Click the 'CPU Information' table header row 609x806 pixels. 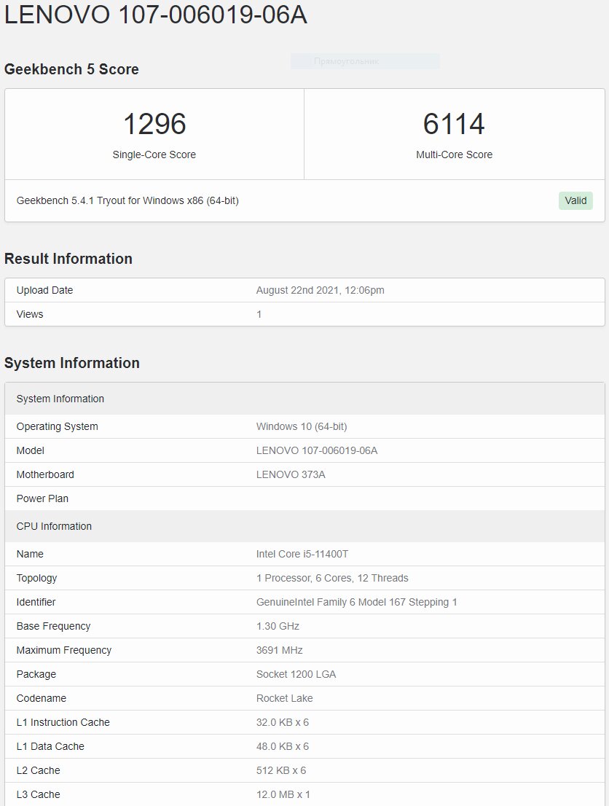tap(304, 526)
